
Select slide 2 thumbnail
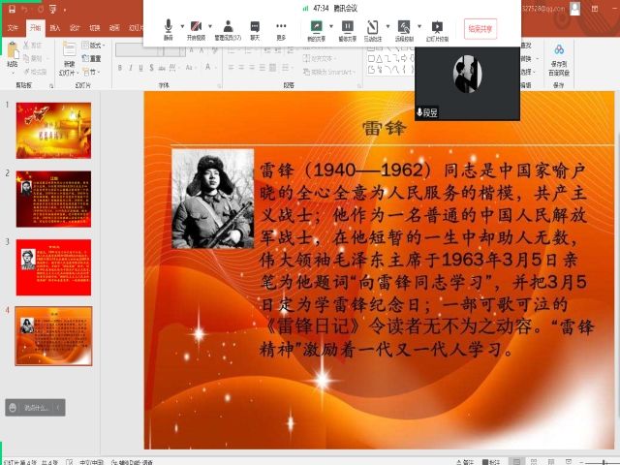[x=53, y=199]
